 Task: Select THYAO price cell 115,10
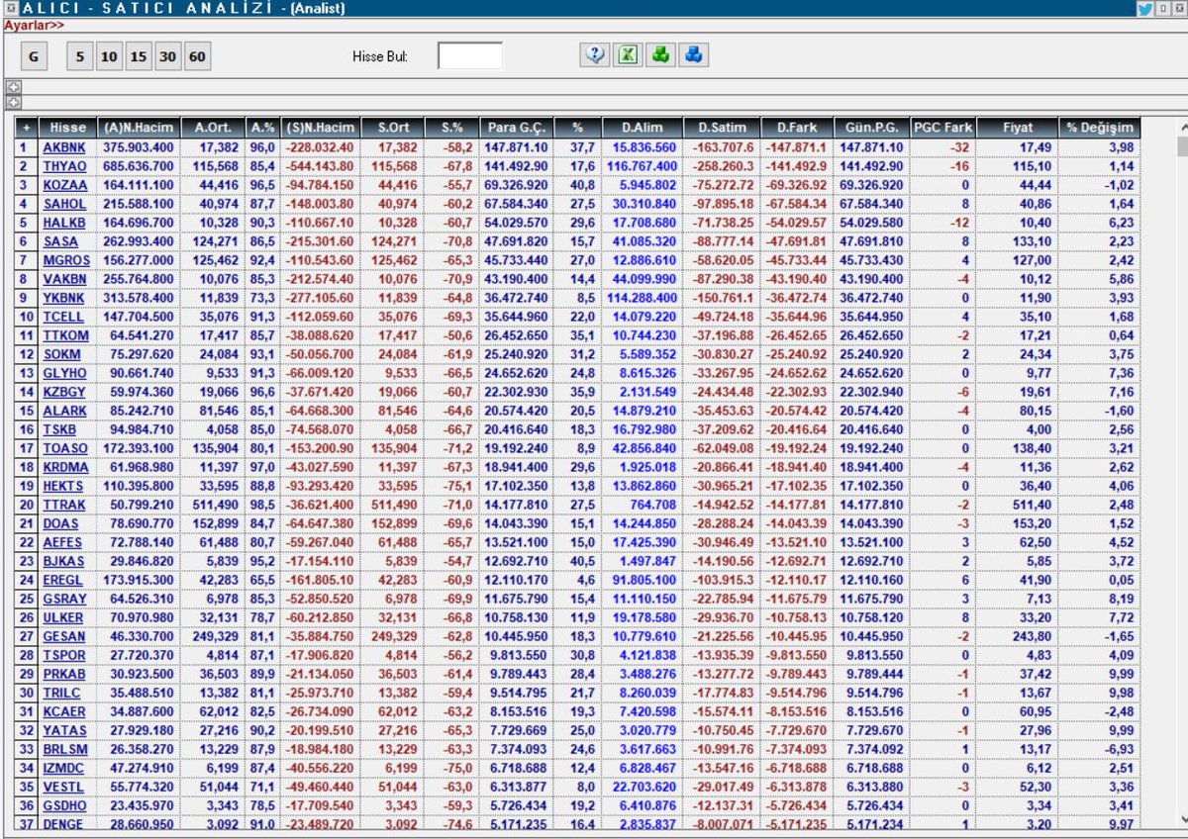coord(1018,166)
